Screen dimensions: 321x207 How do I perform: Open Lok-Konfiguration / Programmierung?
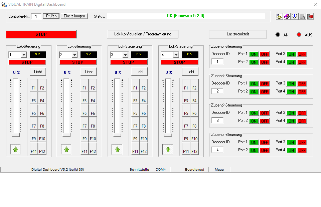tap(143, 34)
